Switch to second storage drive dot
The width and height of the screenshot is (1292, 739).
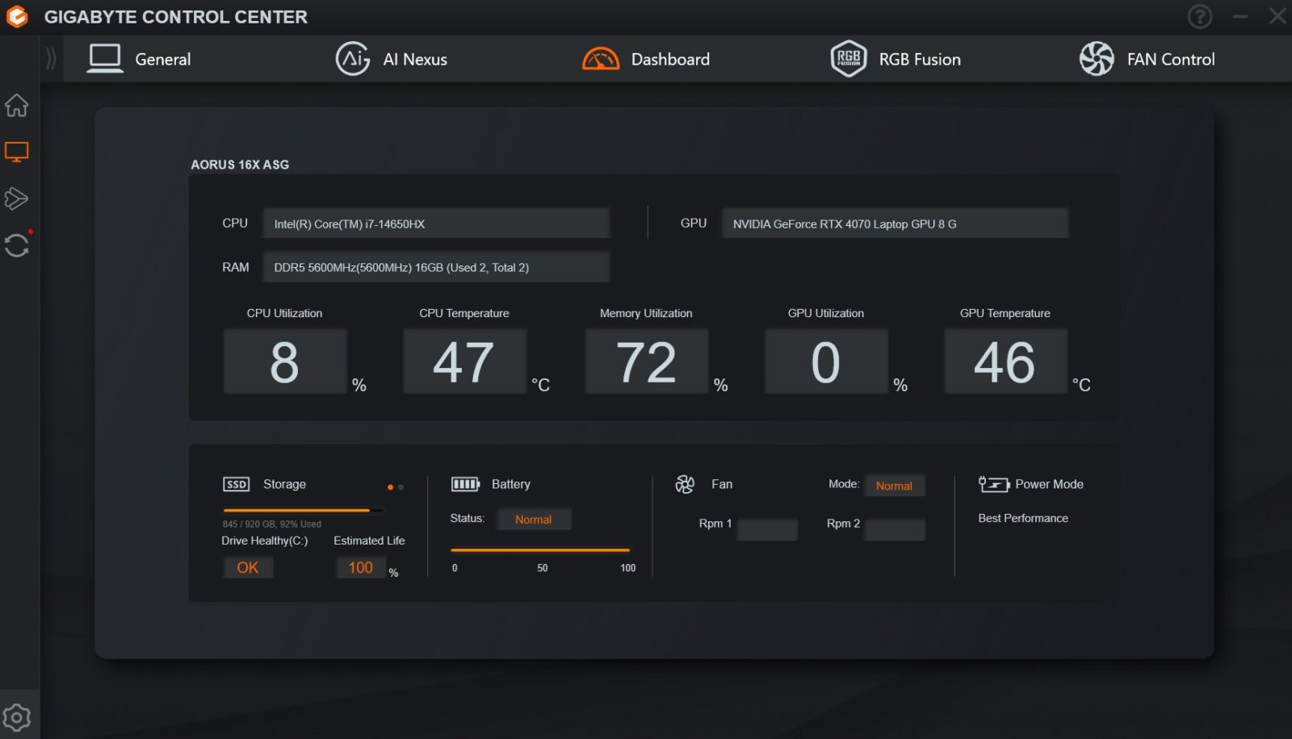(401, 487)
